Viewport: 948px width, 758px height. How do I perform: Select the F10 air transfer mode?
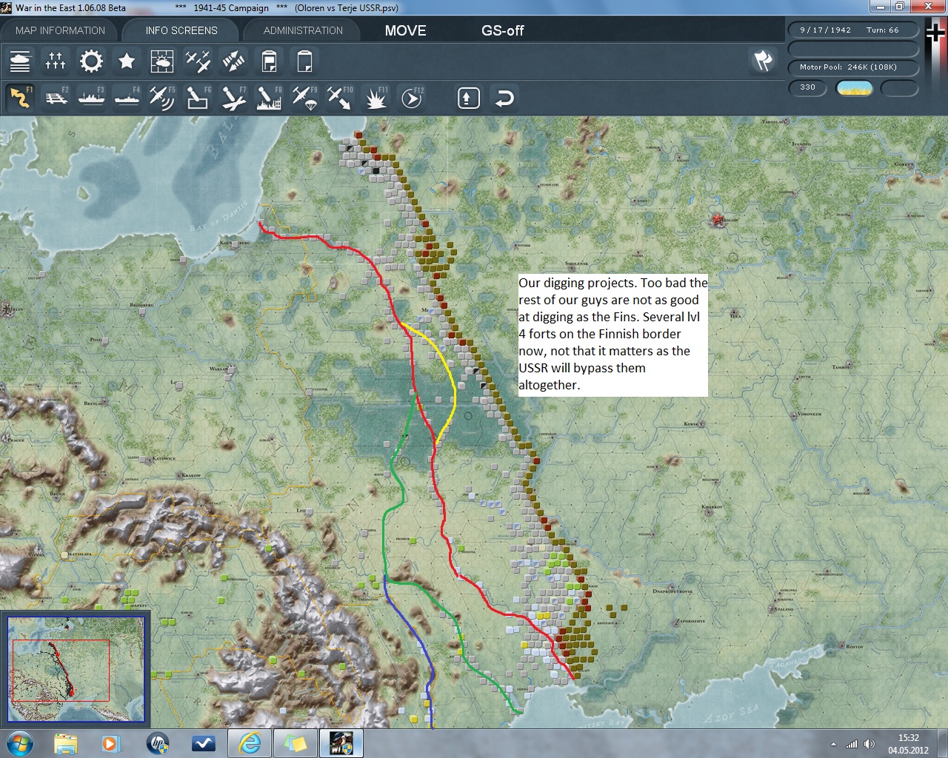click(x=340, y=98)
